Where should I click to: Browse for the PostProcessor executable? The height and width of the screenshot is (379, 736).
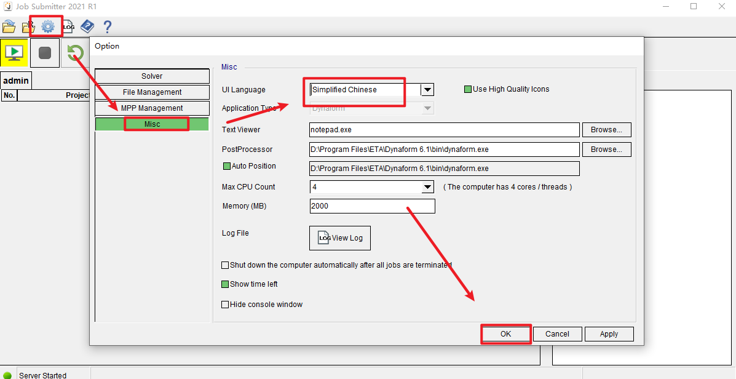[x=606, y=150]
